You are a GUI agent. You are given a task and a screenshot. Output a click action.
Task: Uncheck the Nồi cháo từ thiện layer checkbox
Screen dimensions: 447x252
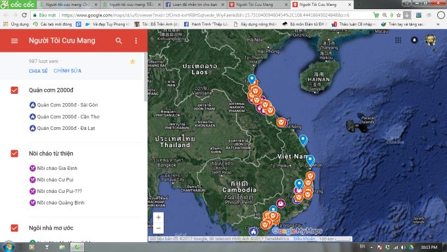(x=14, y=154)
